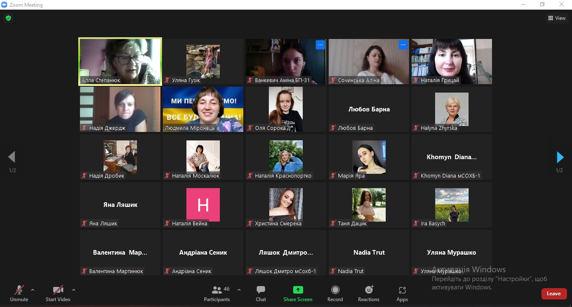Select Уляна Мурашко name tile
The image size is (572, 307).
[x=452, y=253]
